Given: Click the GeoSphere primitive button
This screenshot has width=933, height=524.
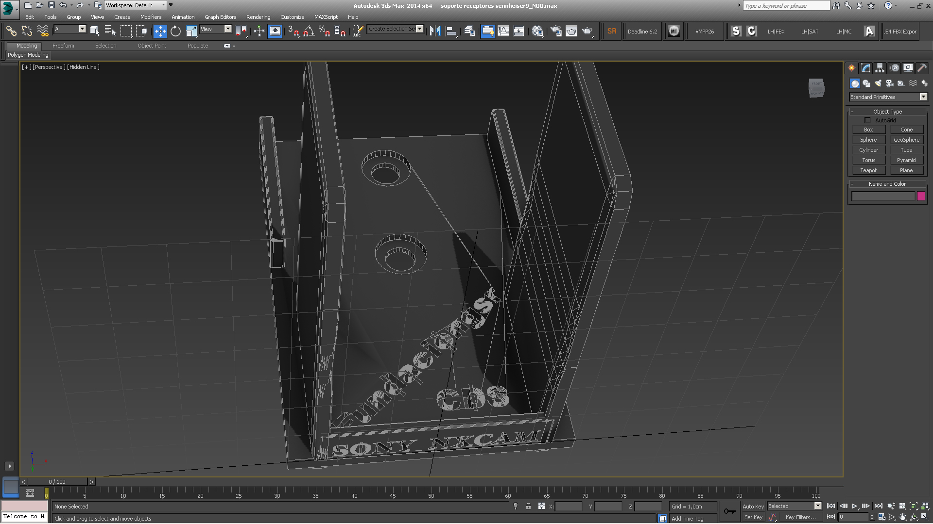Looking at the screenshot, I should coord(906,140).
